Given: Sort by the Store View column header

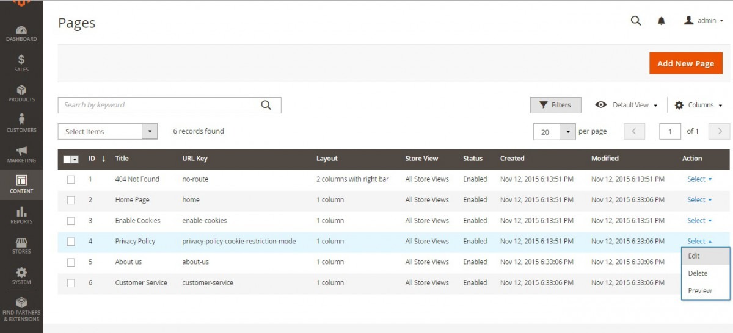Looking at the screenshot, I should pyautogui.click(x=421, y=159).
